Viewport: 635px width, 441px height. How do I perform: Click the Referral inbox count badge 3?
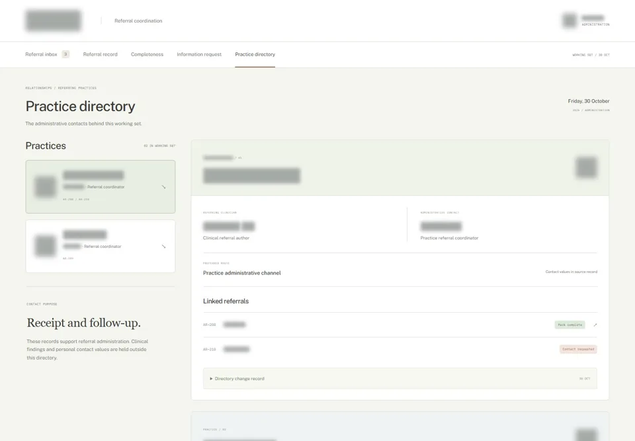click(65, 54)
